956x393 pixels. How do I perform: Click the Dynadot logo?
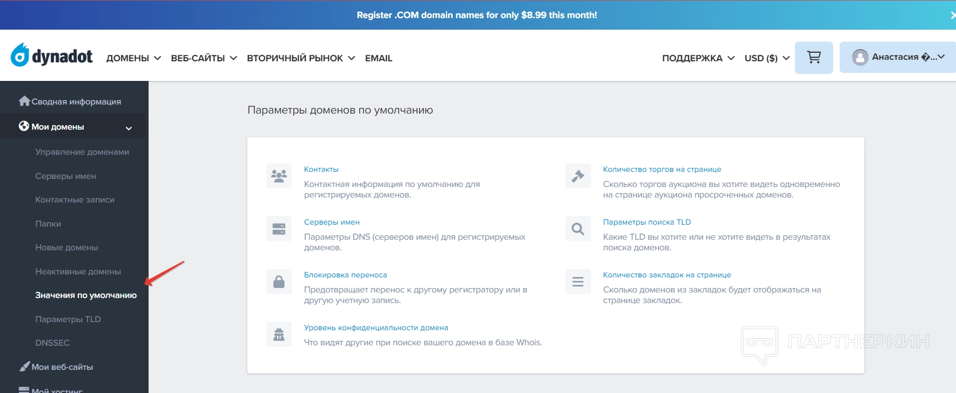tap(52, 56)
